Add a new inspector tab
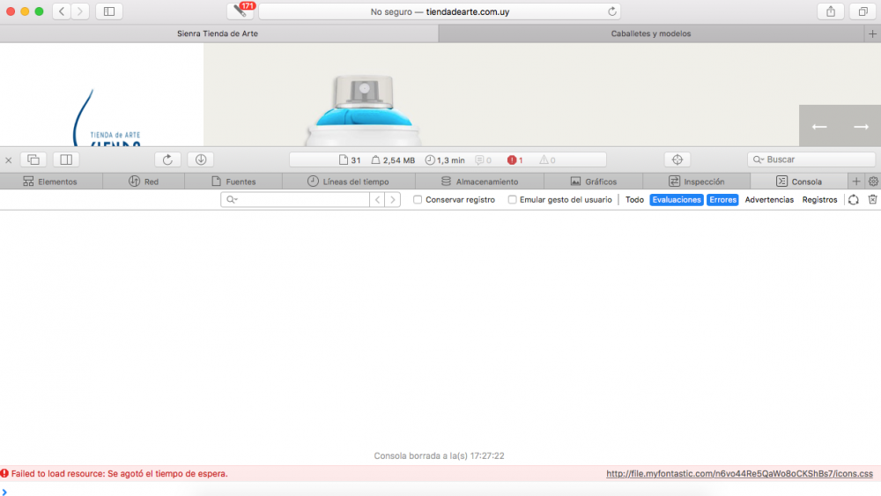The height and width of the screenshot is (496, 881). click(856, 181)
